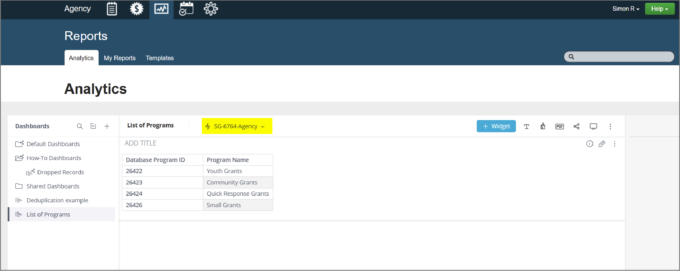Screen dimensions: 680x271
Task: Click the reports search input field
Action: click(623, 57)
